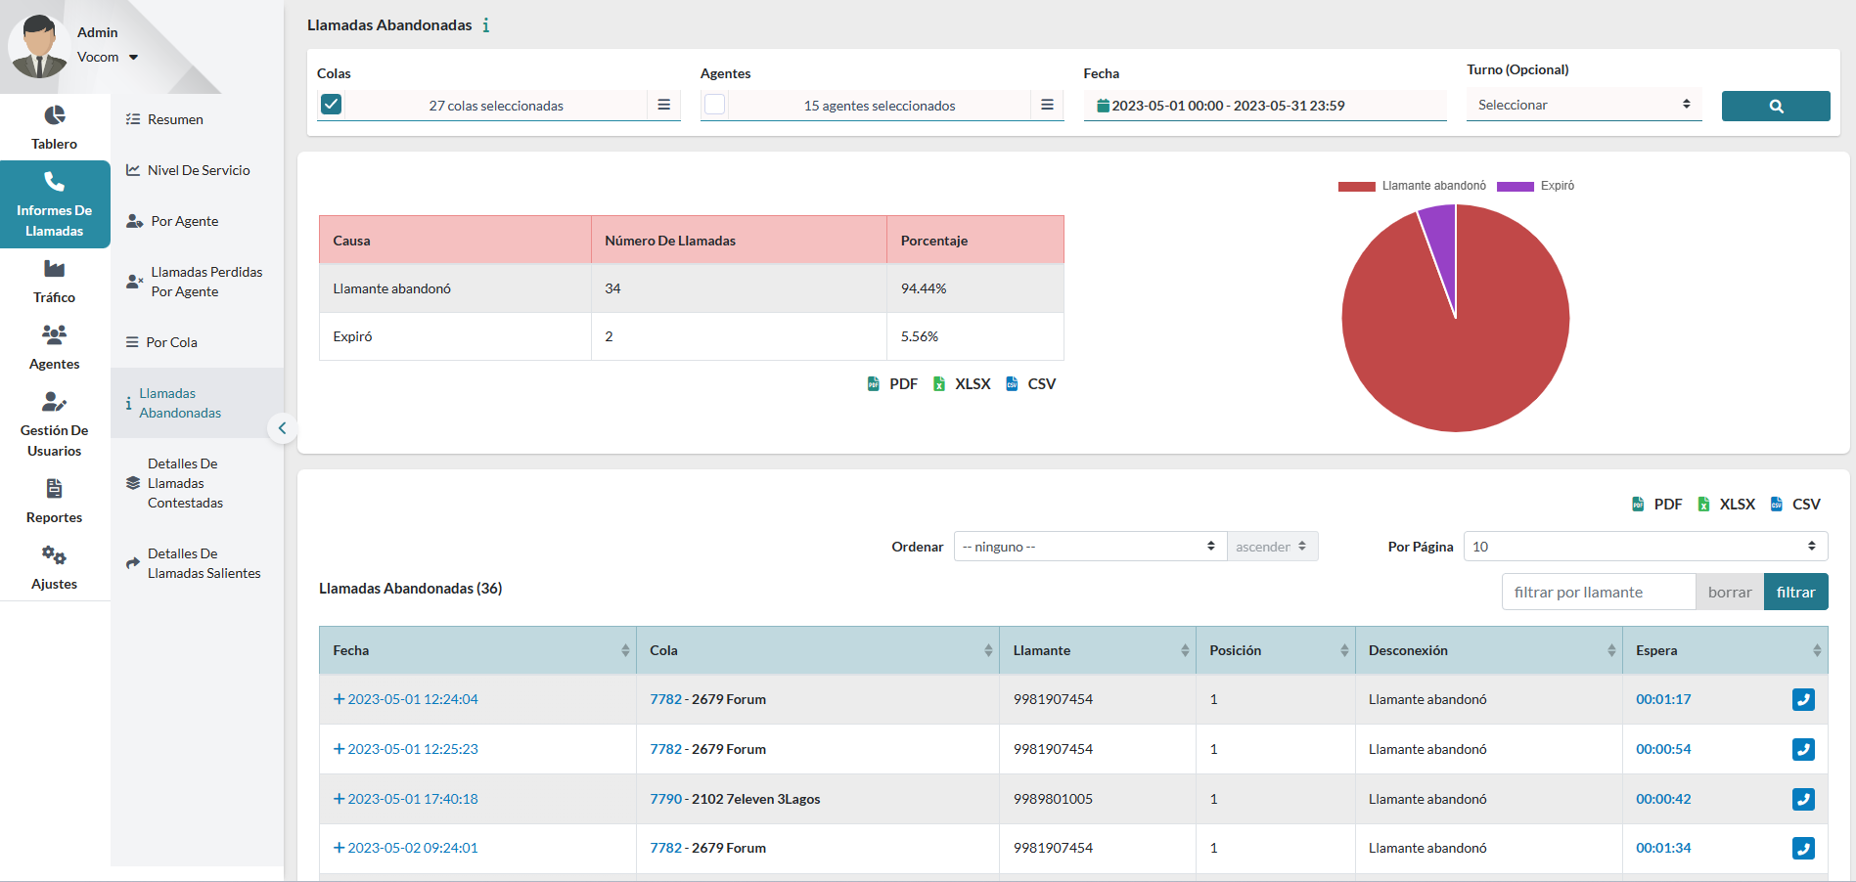
Task: Open Llamadas Perdidas Por Agente report
Action: (x=195, y=282)
